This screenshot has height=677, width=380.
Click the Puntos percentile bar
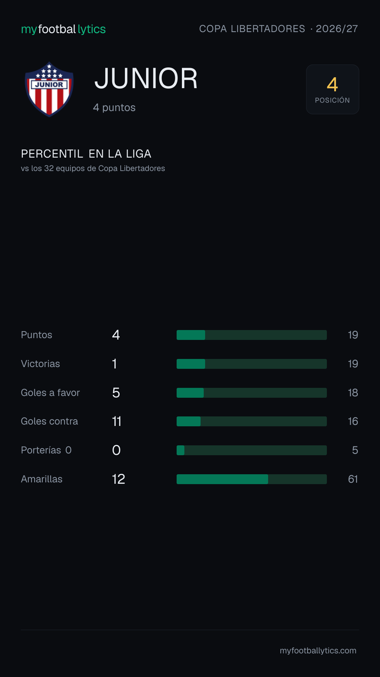click(252, 335)
